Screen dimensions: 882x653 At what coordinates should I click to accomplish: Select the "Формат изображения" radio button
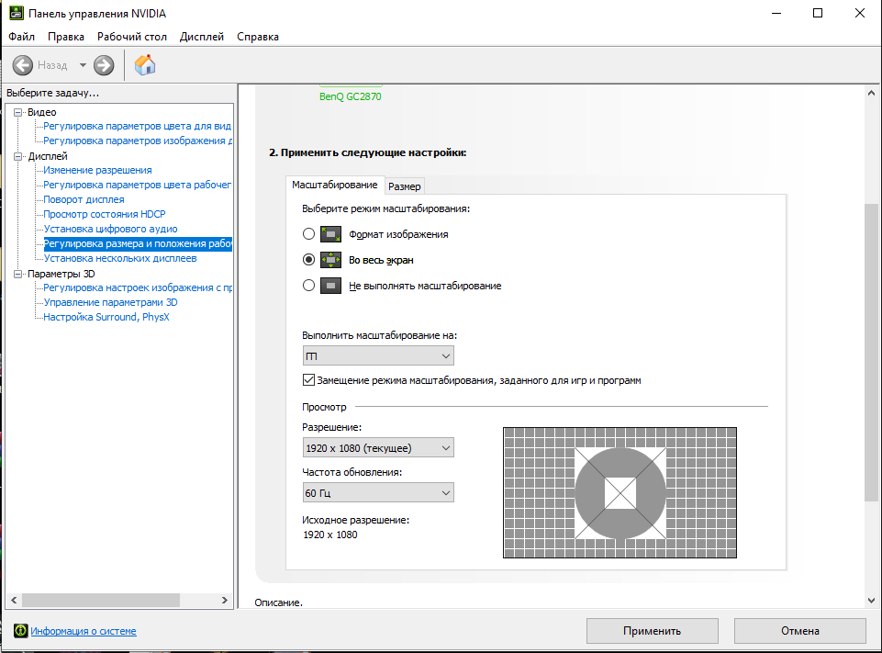[309, 234]
